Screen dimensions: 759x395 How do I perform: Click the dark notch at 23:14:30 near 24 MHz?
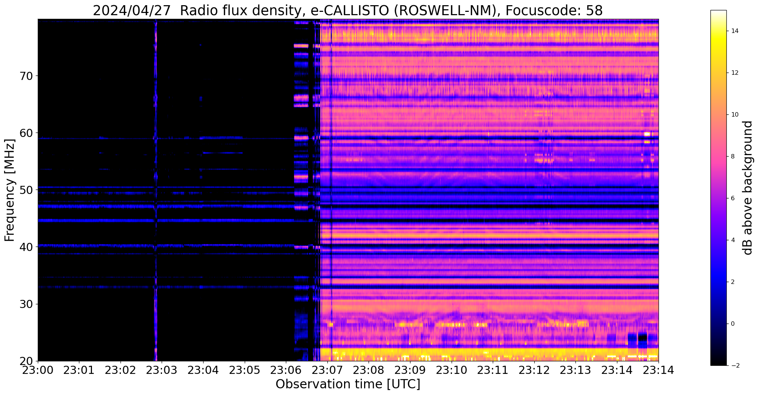[643, 337]
